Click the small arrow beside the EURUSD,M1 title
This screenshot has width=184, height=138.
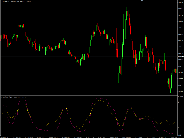[x=1, y=1]
